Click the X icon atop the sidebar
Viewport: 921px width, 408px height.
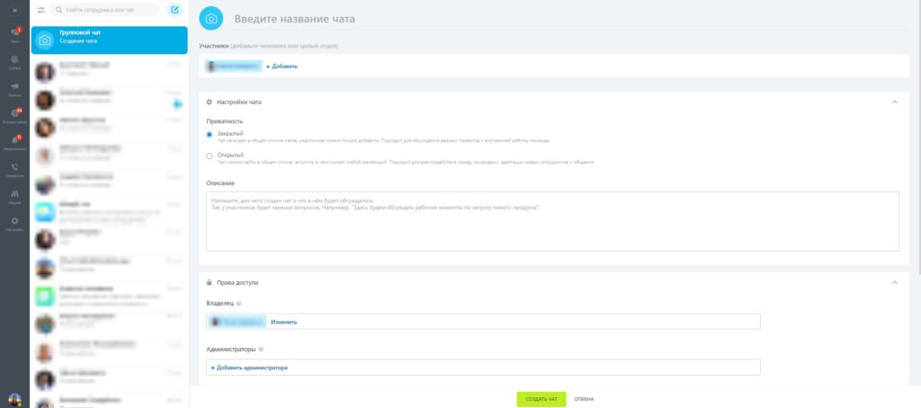tap(14, 11)
